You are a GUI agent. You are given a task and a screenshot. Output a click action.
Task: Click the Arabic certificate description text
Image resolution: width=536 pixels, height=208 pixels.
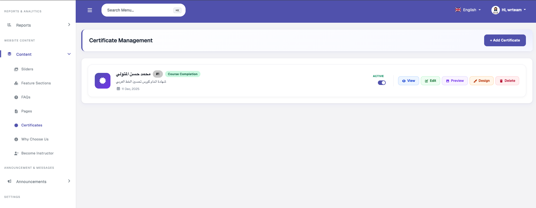pyautogui.click(x=141, y=82)
